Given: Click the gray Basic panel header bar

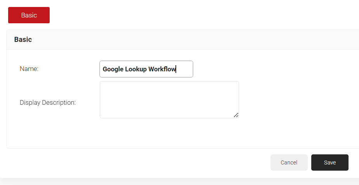Looking at the screenshot, I should (x=194, y=40).
